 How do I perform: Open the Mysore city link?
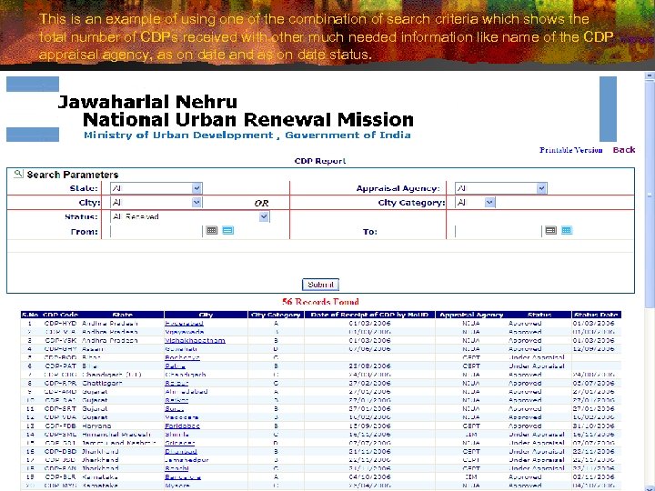tap(177, 486)
